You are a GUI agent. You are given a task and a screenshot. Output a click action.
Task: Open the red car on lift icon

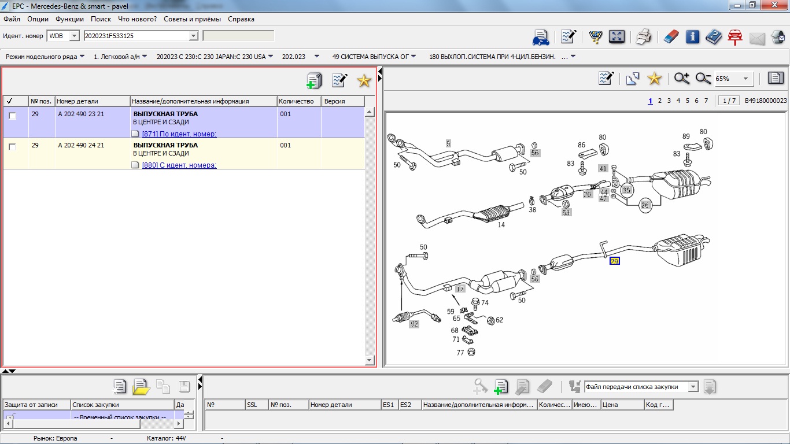click(x=735, y=37)
